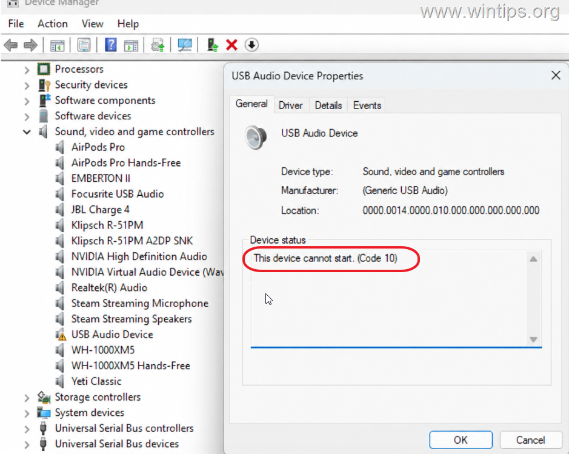The image size is (569, 454).
Task: Expand the Processors category
Action: pyautogui.click(x=27, y=69)
